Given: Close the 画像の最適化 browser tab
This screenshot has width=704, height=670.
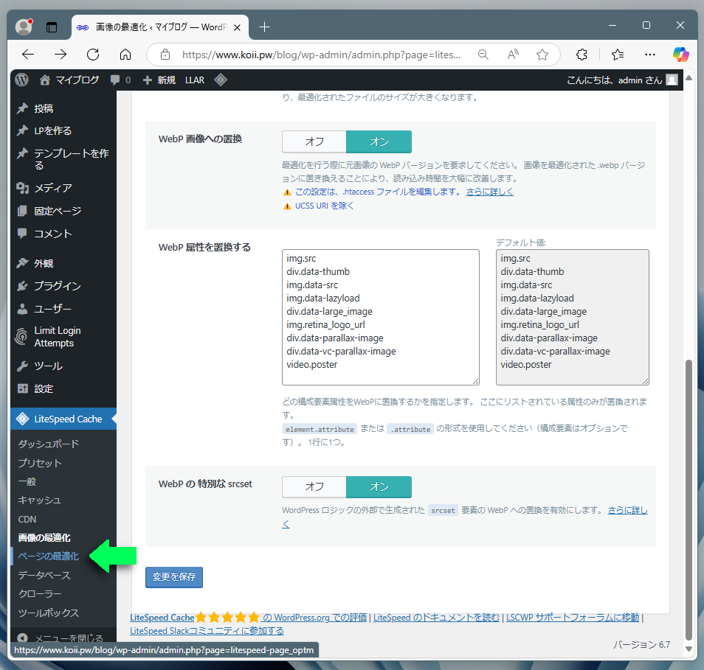Looking at the screenshot, I should click(237, 27).
